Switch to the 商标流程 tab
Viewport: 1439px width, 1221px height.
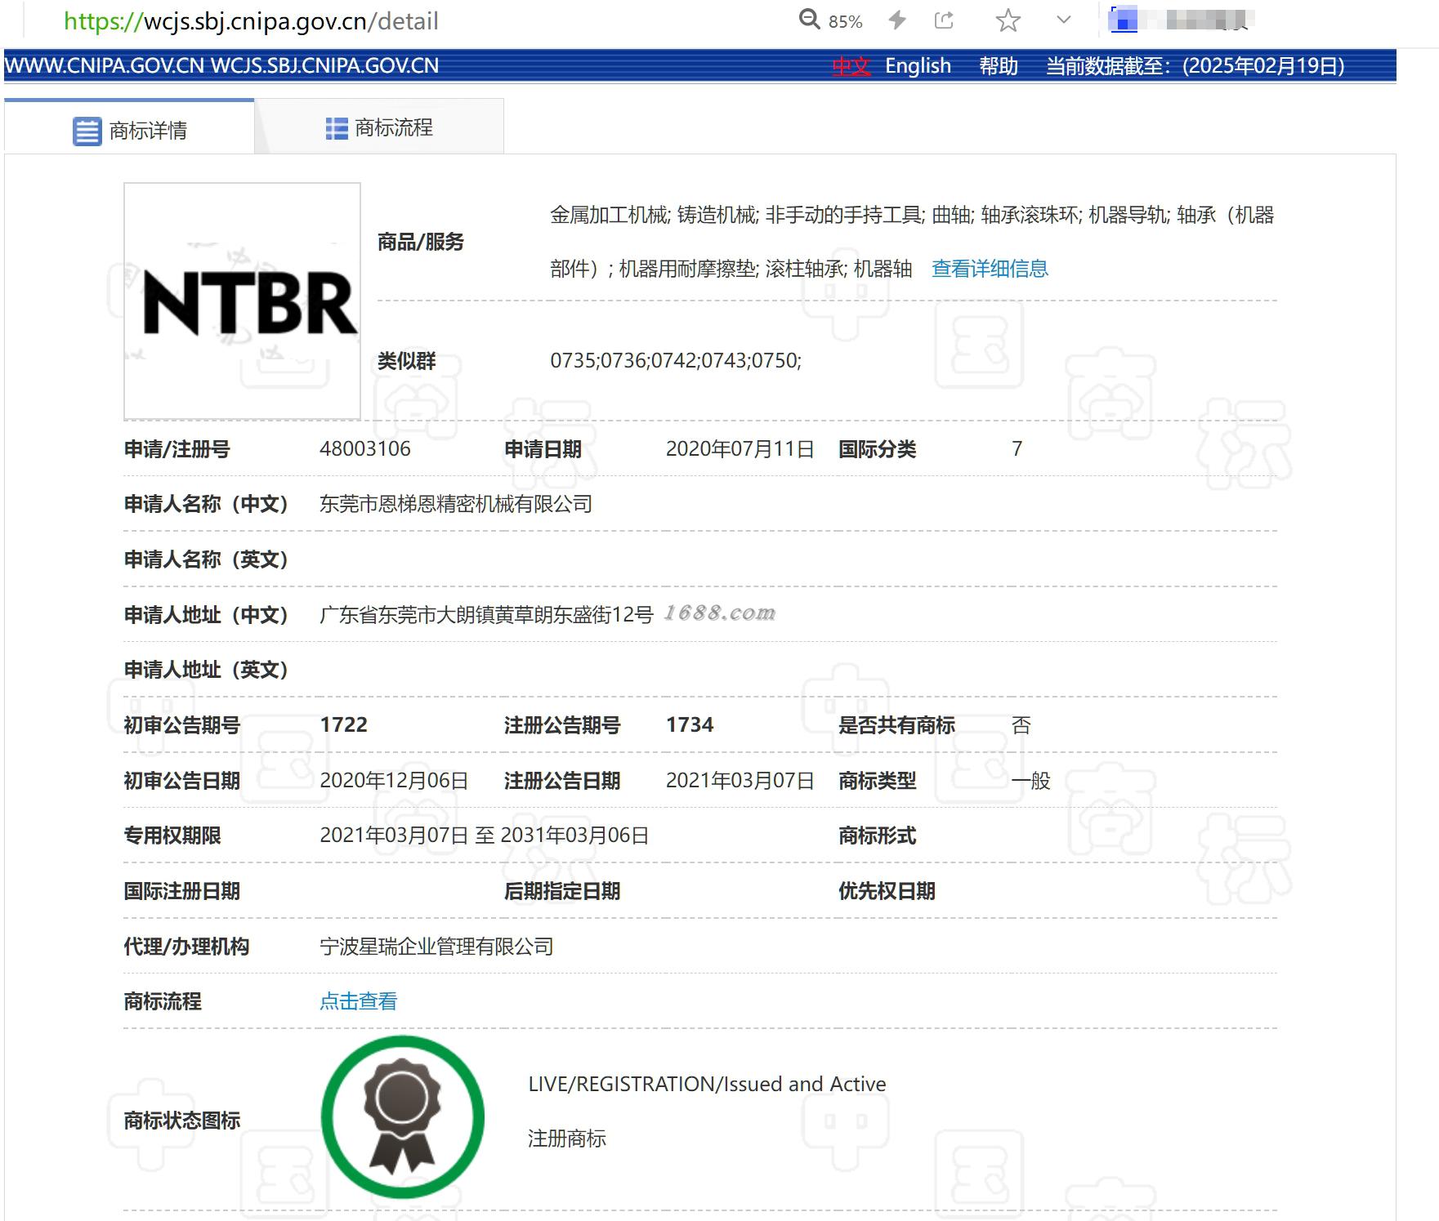coord(379,127)
